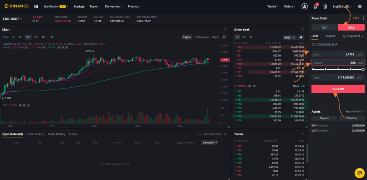The image size is (367, 180).
Task: Click the Price input field
Action: pos(338,54)
